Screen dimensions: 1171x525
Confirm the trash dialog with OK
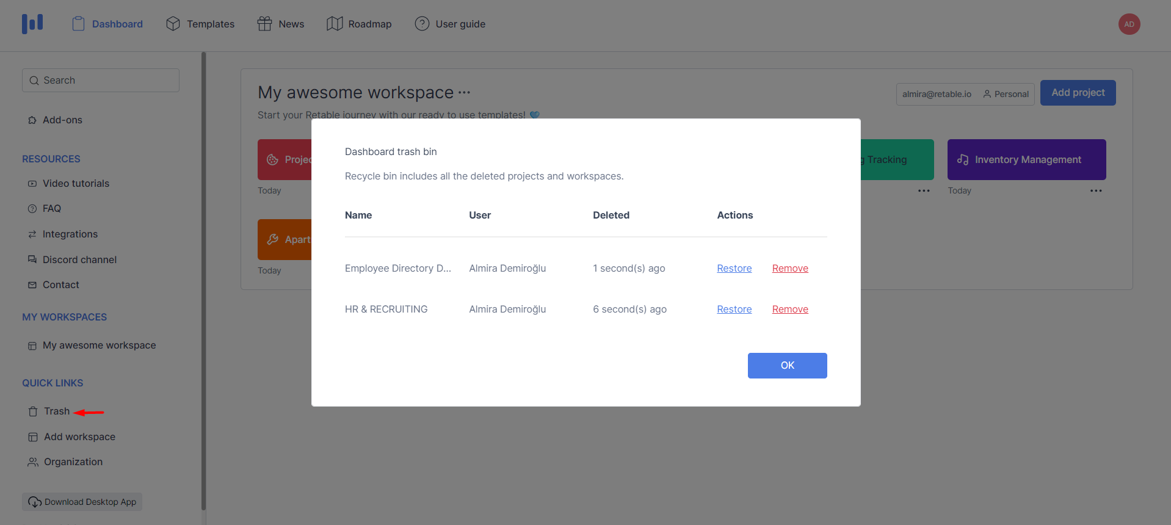[x=787, y=366]
